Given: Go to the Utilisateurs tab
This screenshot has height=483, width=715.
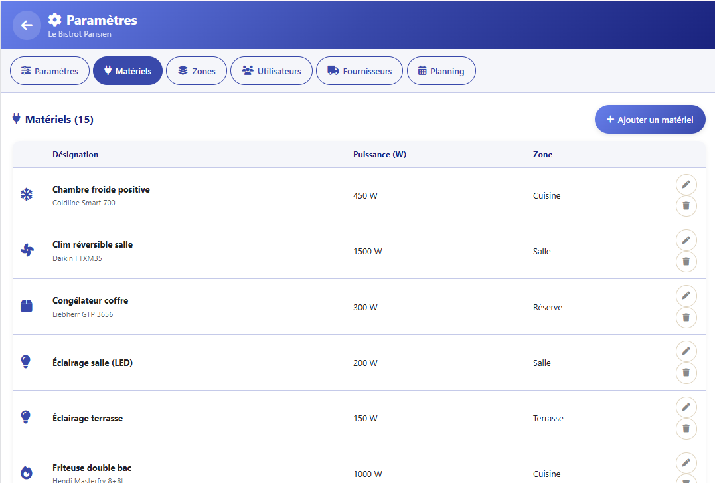Looking at the screenshot, I should coord(272,71).
